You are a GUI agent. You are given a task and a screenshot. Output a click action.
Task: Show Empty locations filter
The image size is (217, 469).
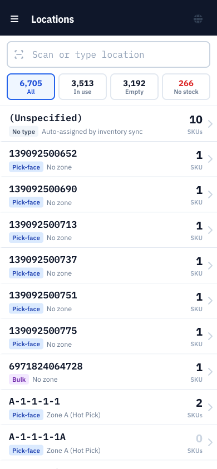135,87
